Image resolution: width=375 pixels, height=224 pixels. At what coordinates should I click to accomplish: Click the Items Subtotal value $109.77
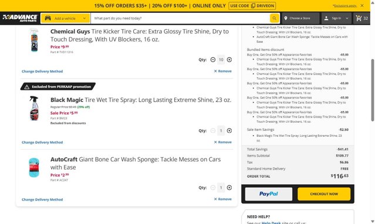point(342,156)
